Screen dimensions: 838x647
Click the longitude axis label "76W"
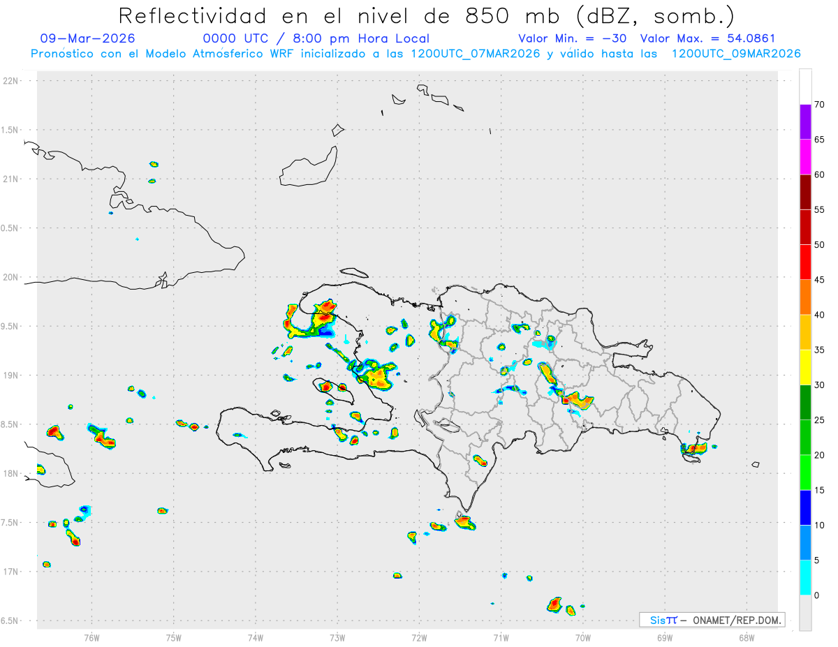point(91,637)
